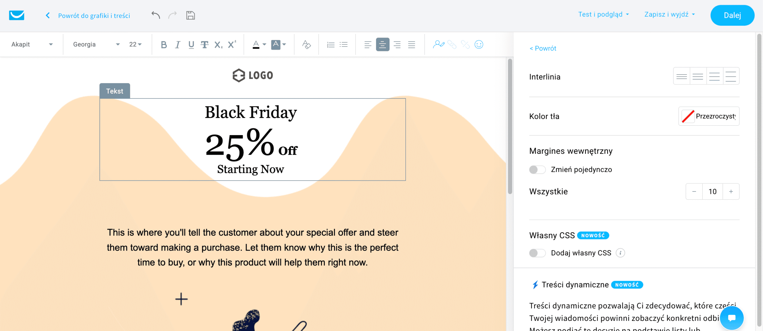Open the emoji picker icon
The image size is (763, 331).
click(x=479, y=44)
